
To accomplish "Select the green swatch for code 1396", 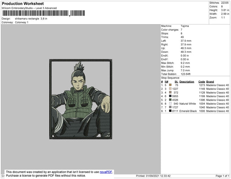I will point(170,100).
